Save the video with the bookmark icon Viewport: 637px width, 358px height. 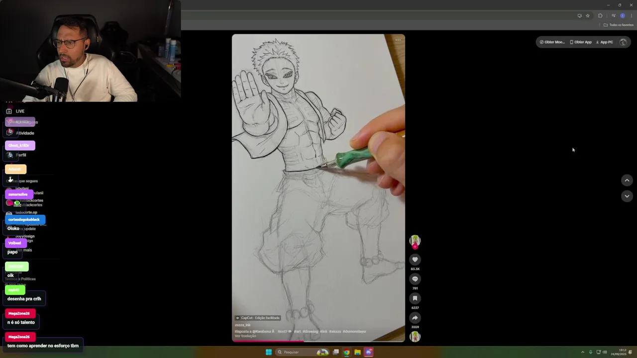pyautogui.click(x=415, y=298)
